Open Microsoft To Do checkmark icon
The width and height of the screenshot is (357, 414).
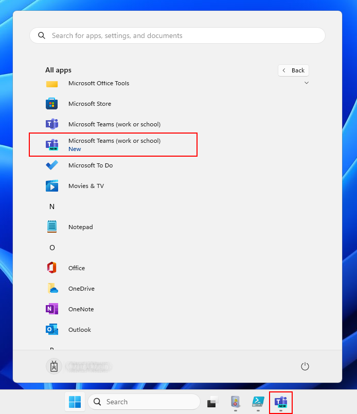coord(52,165)
